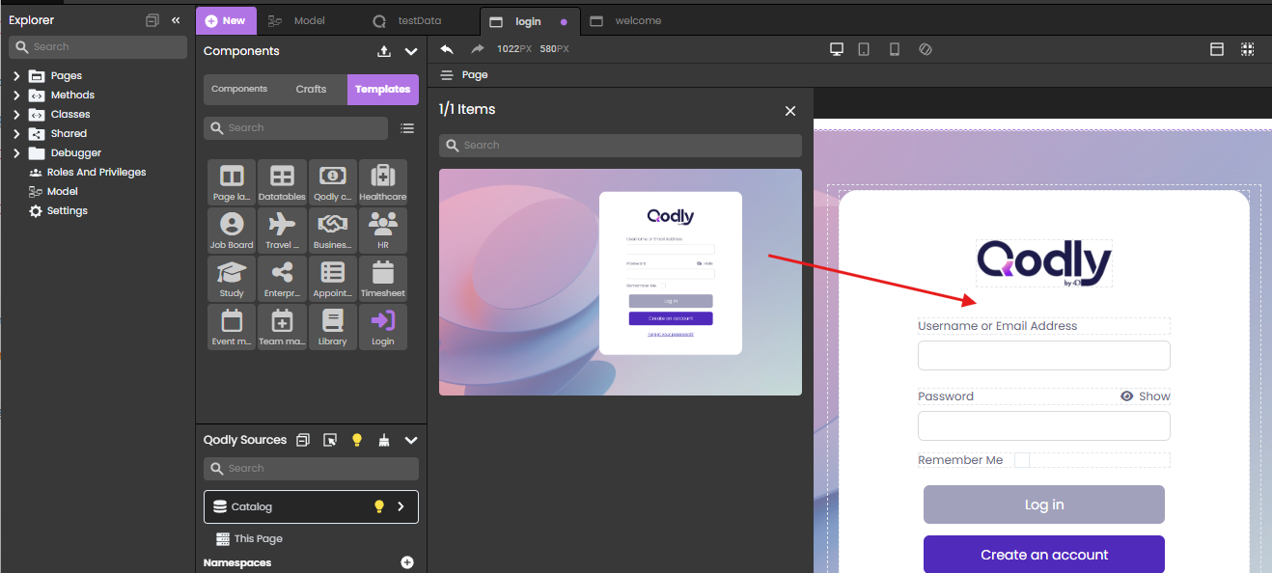Click the collapse-all icon in Explorer header
1272x573 pixels.
[152, 20]
